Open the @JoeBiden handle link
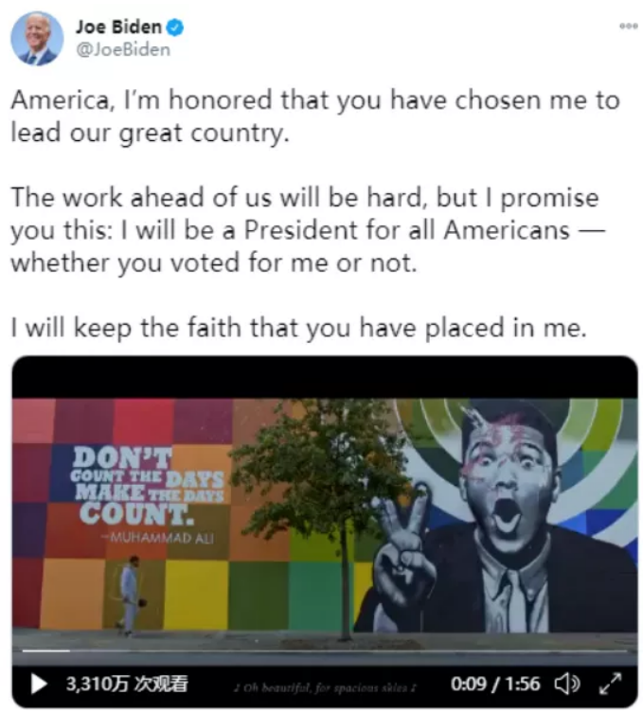This screenshot has width=643, height=713. pyautogui.click(x=123, y=49)
